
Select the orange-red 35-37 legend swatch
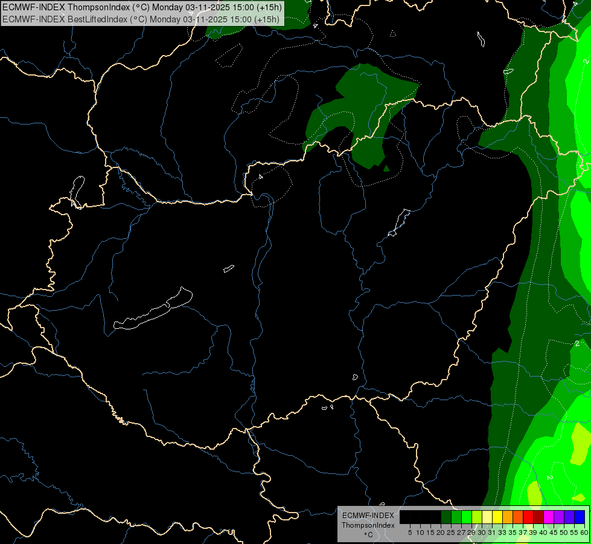click(x=518, y=517)
